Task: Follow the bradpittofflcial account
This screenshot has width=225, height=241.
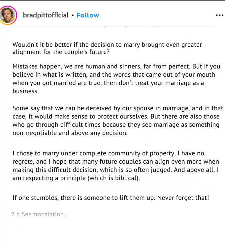Action: click(x=88, y=15)
